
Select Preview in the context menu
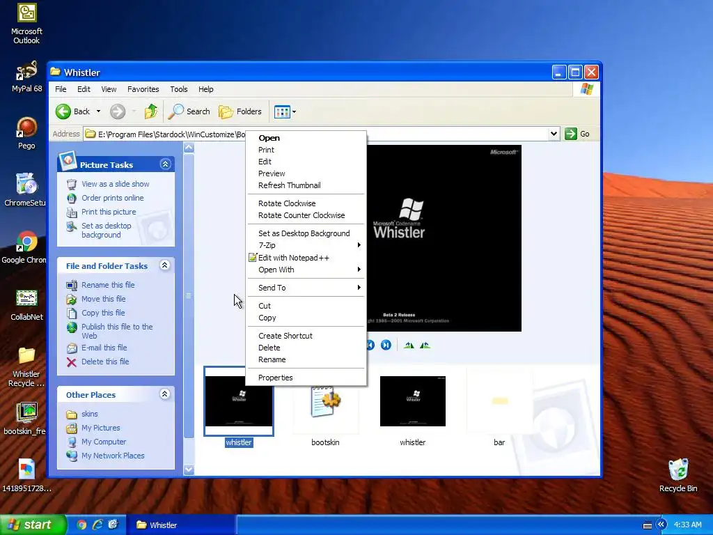[306, 173]
